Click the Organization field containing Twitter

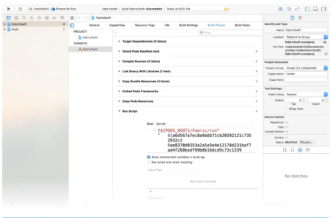pos(306,74)
